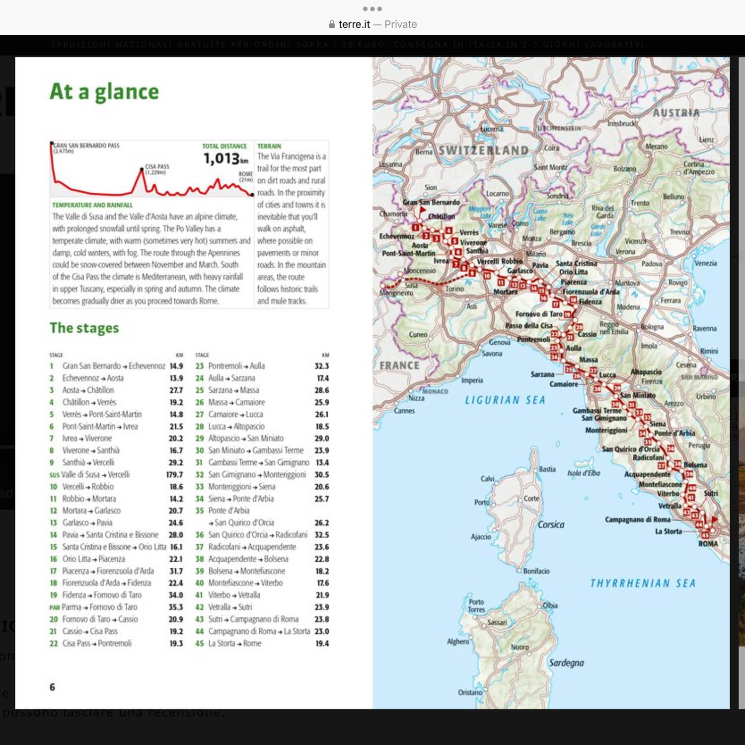Tap stage 22 Cisa Pass → Pontremoli row

point(116,644)
